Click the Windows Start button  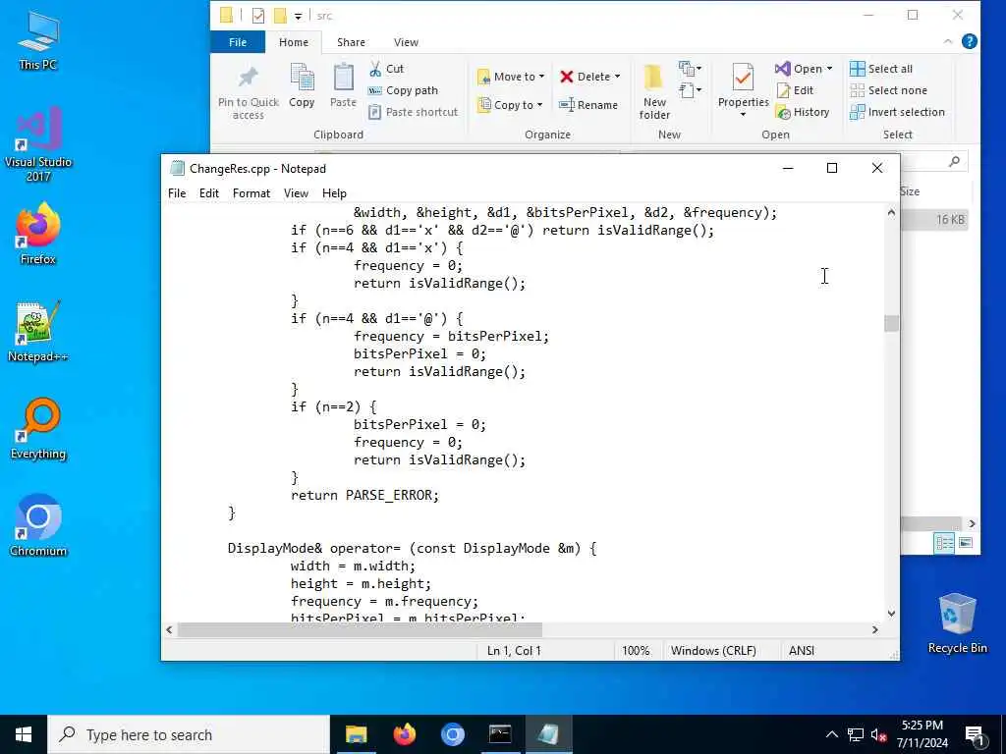click(24, 734)
